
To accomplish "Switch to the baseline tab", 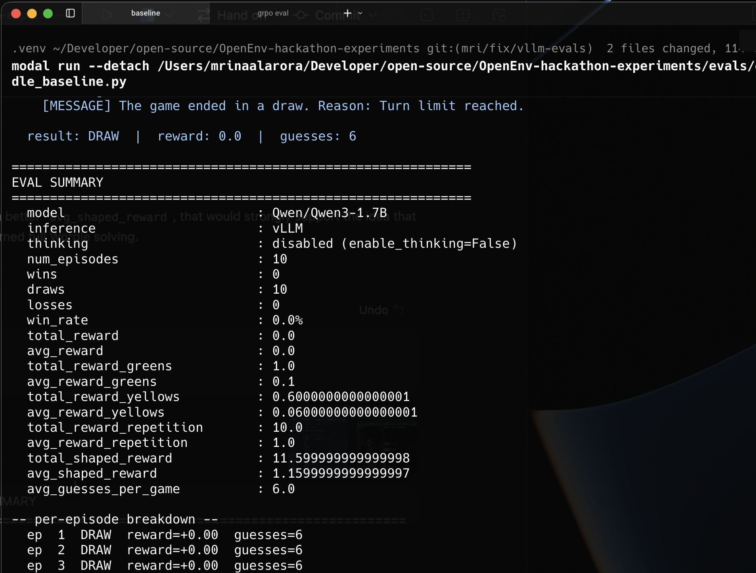I will [x=145, y=13].
